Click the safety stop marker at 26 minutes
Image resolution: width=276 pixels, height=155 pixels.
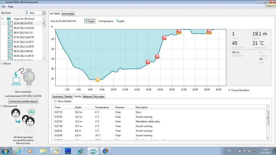click(x=209, y=31)
